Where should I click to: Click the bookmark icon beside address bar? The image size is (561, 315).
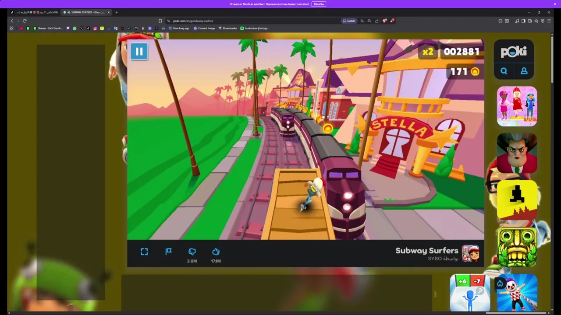(160, 21)
